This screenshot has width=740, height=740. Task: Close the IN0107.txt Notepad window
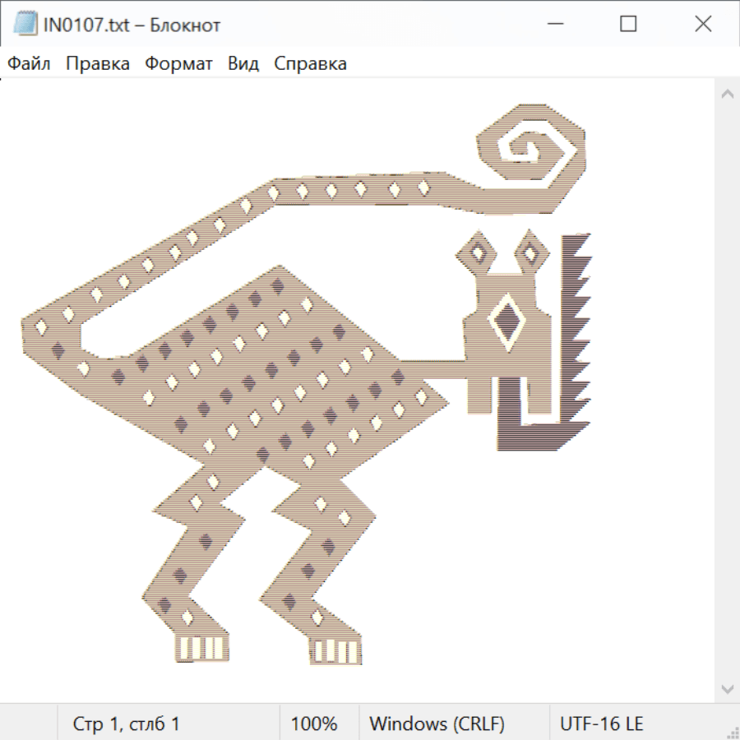[x=703, y=25]
